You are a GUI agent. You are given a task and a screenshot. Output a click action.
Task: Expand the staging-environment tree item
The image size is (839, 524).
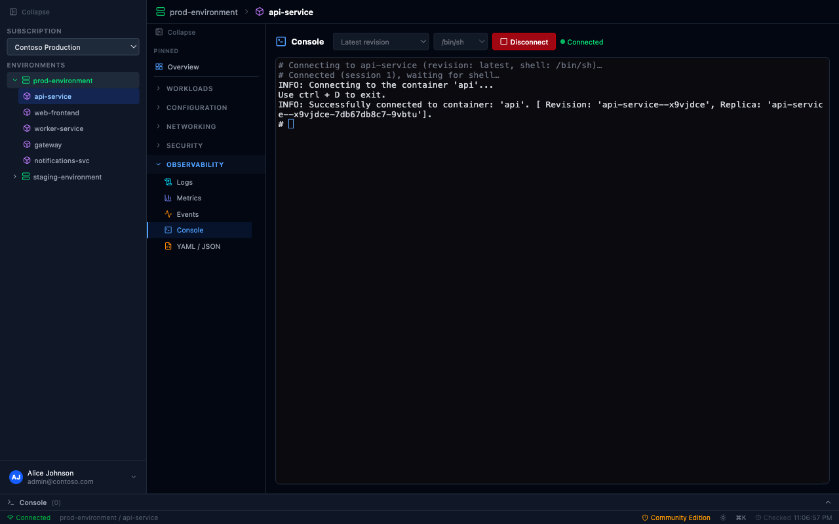coord(14,177)
